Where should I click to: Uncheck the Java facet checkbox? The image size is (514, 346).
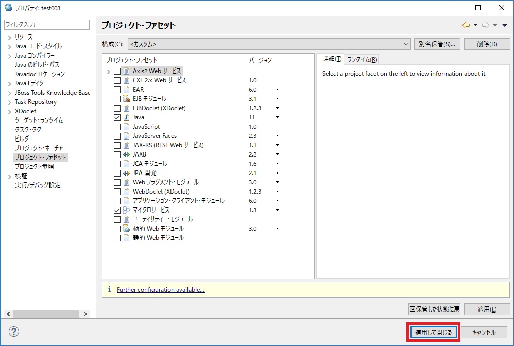tap(117, 117)
